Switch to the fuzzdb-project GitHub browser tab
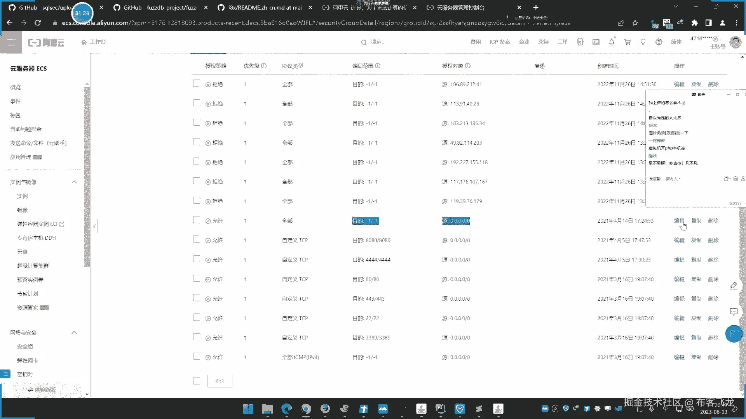The height and width of the screenshot is (419, 746). click(160, 7)
